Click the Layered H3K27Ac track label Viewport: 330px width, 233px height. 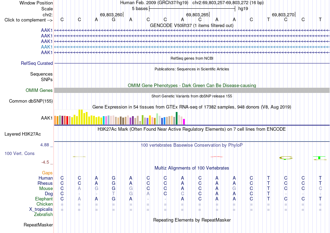tap(23, 134)
